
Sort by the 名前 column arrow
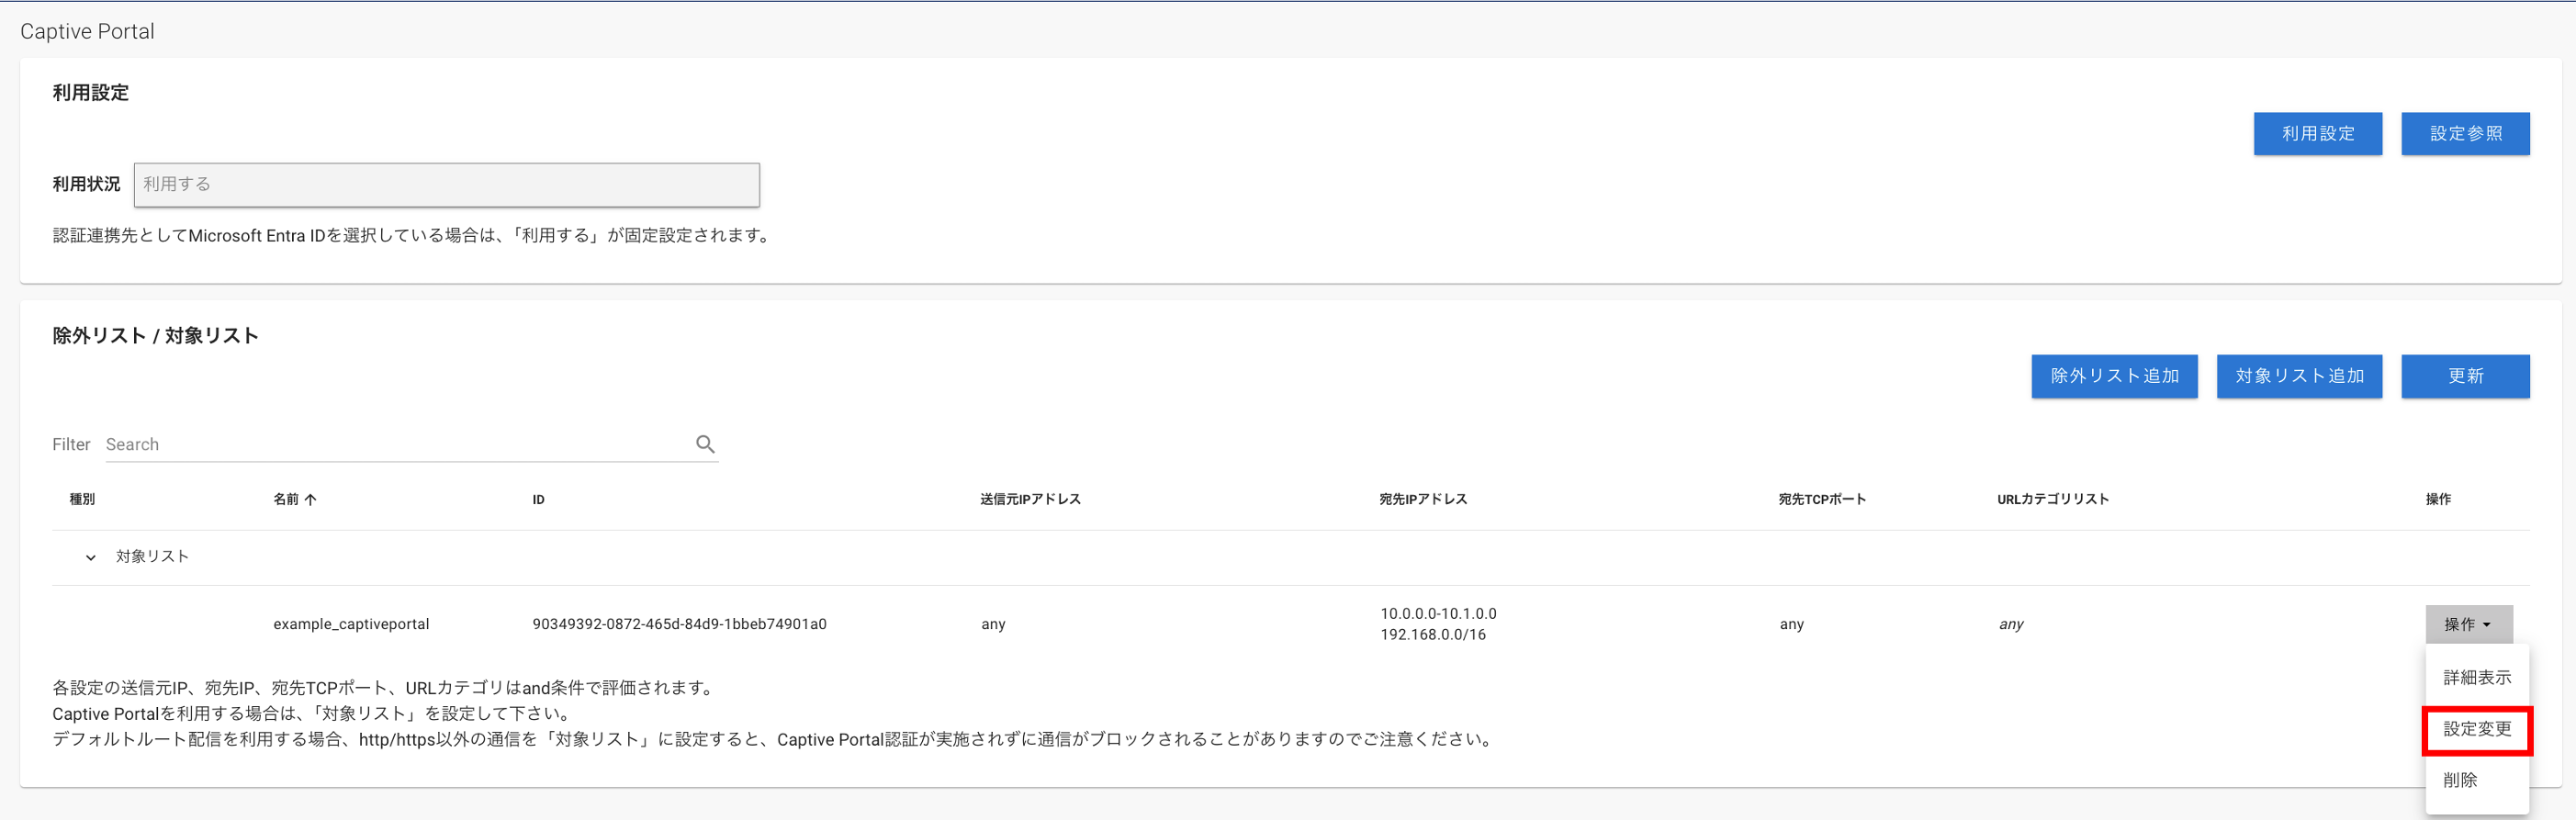pyautogui.click(x=310, y=499)
